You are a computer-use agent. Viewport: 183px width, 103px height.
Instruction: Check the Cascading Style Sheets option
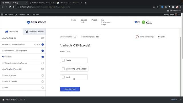point(63,69)
